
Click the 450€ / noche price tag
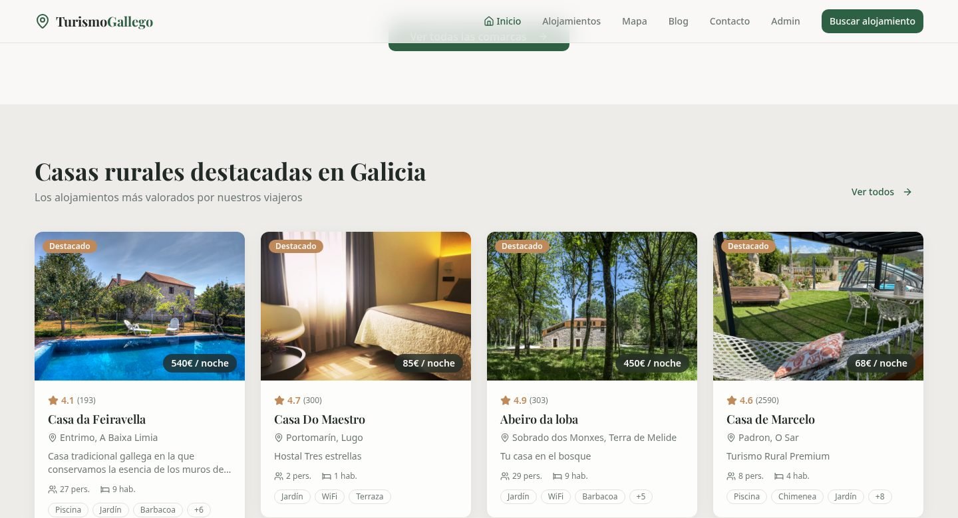point(652,363)
